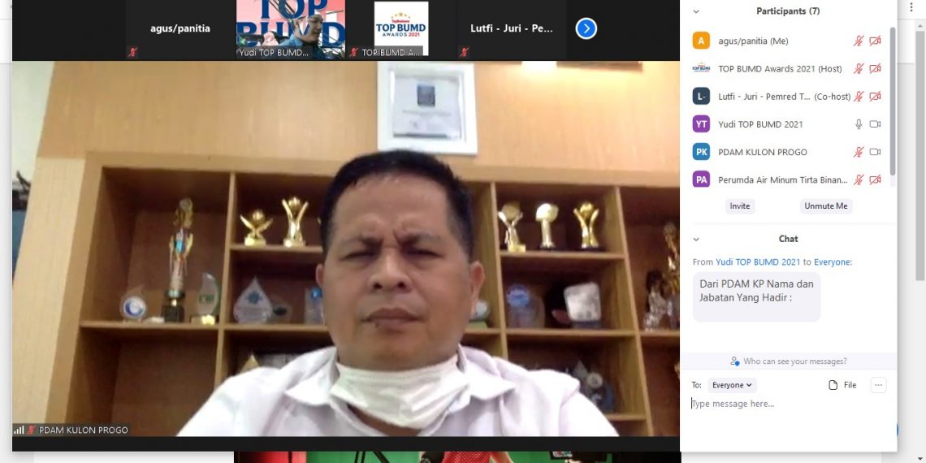Select Yudi TOP BUMD video thumbnail
Screen dimensions: 926x463
(291, 29)
